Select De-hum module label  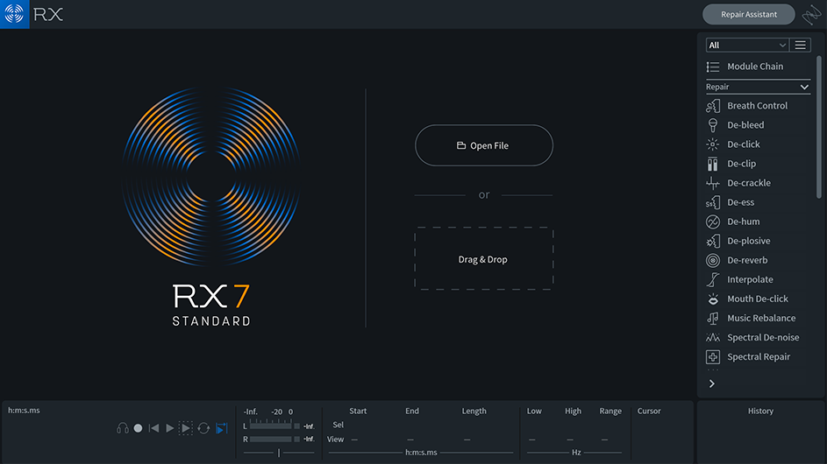[x=743, y=221]
